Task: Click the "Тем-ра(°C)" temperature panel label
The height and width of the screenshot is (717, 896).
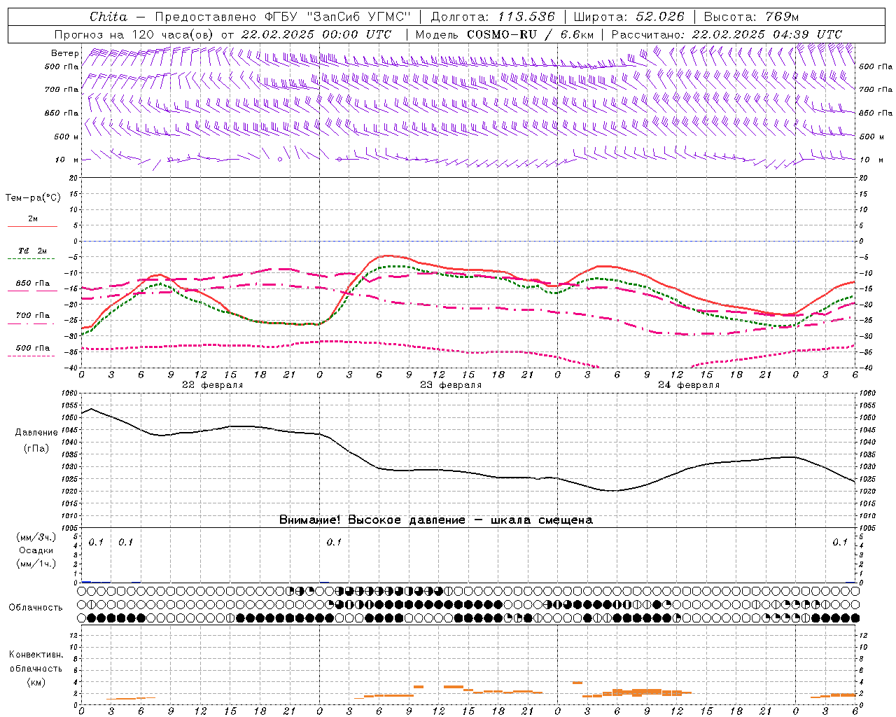Action: (x=33, y=198)
